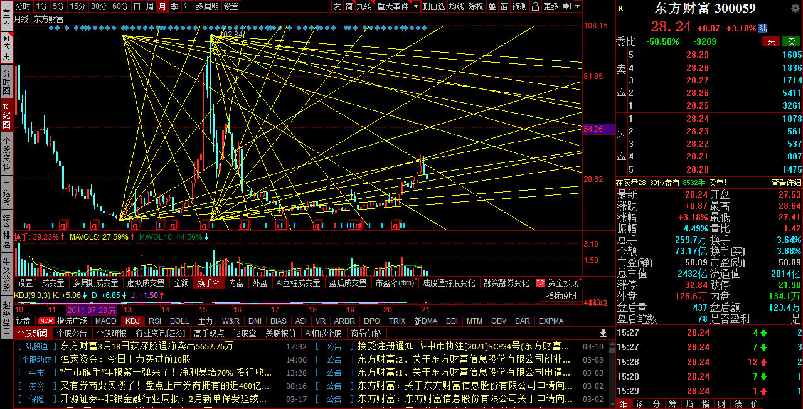Open 个股资料 in the left sidebar
803x409 pixels.
(x=6, y=153)
